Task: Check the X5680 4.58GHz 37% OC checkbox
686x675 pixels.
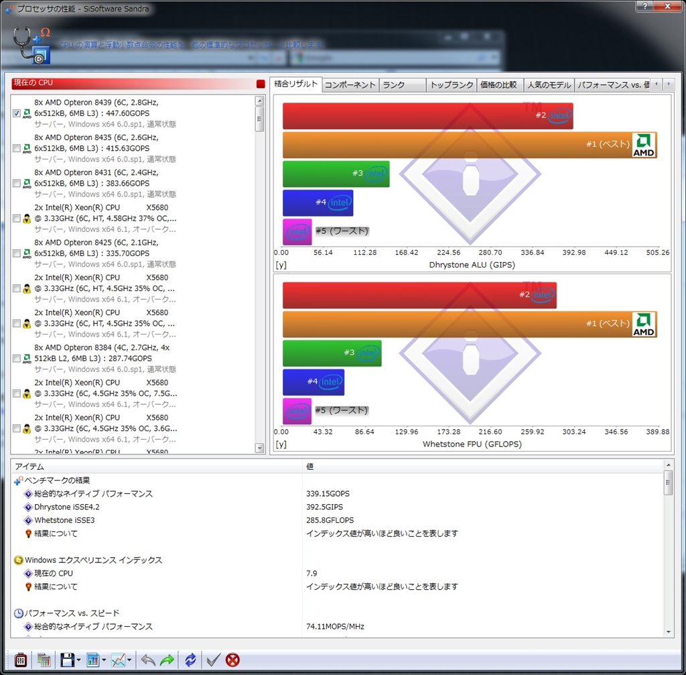Action: [x=17, y=219]
